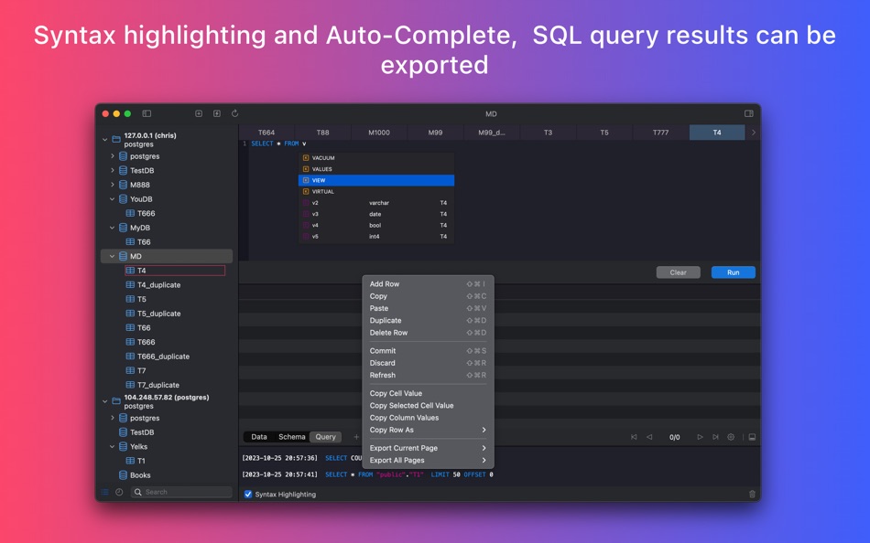Image resolution: width=870 pixels, height=543 pixels.
Task: Click the table icon beside T4_duplicate
Action: click(x=130, y=285)
